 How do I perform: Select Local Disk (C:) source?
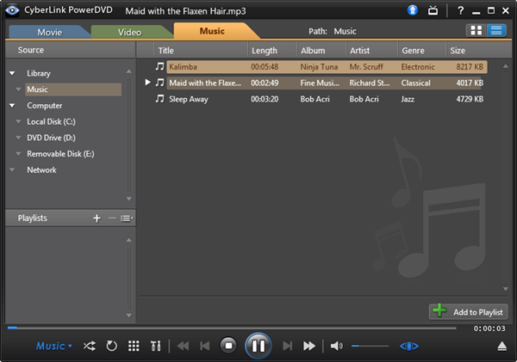tap(51, 122)
